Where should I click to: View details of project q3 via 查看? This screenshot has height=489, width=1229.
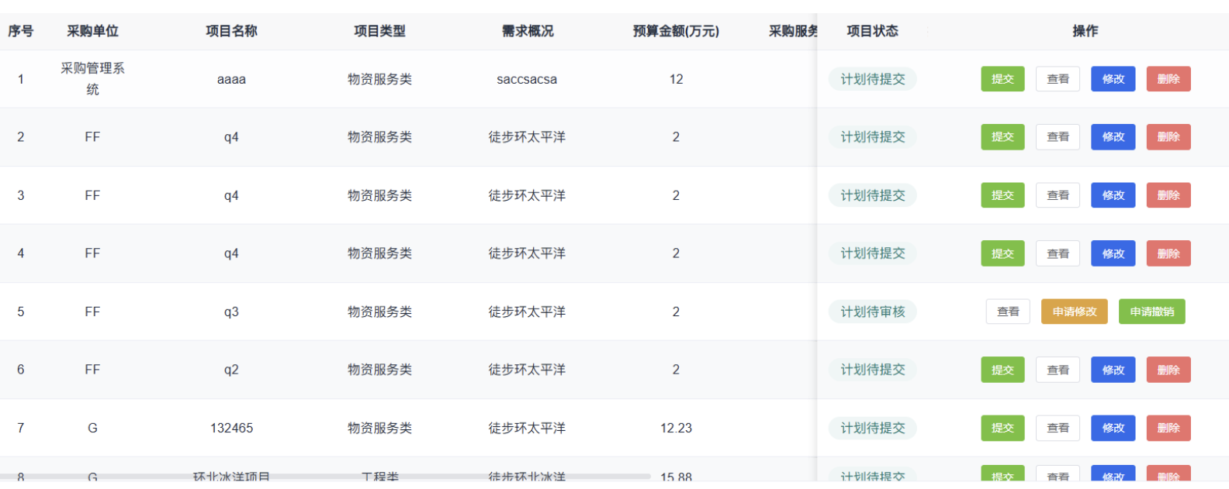tap(1008, 312)
